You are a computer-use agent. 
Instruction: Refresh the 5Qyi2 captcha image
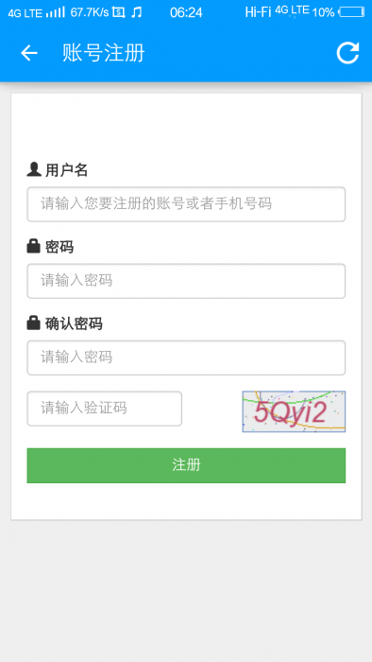[x=294, y=411]
